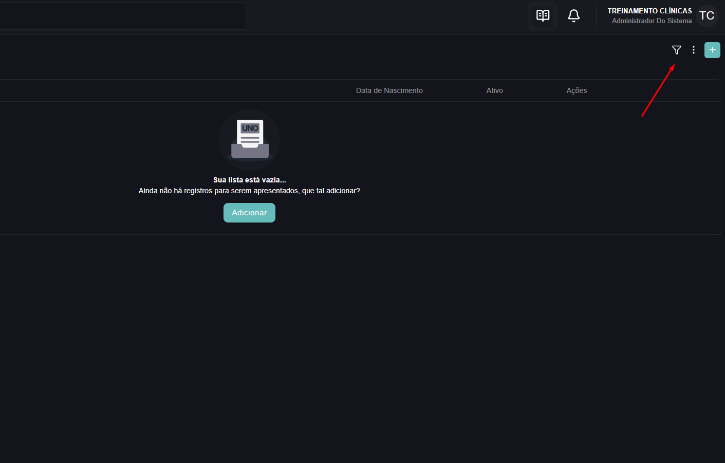Click the teal plus add button
This screenshot has width=725, height=463.
point(712,50)
